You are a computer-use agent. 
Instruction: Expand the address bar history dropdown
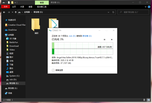108,12
